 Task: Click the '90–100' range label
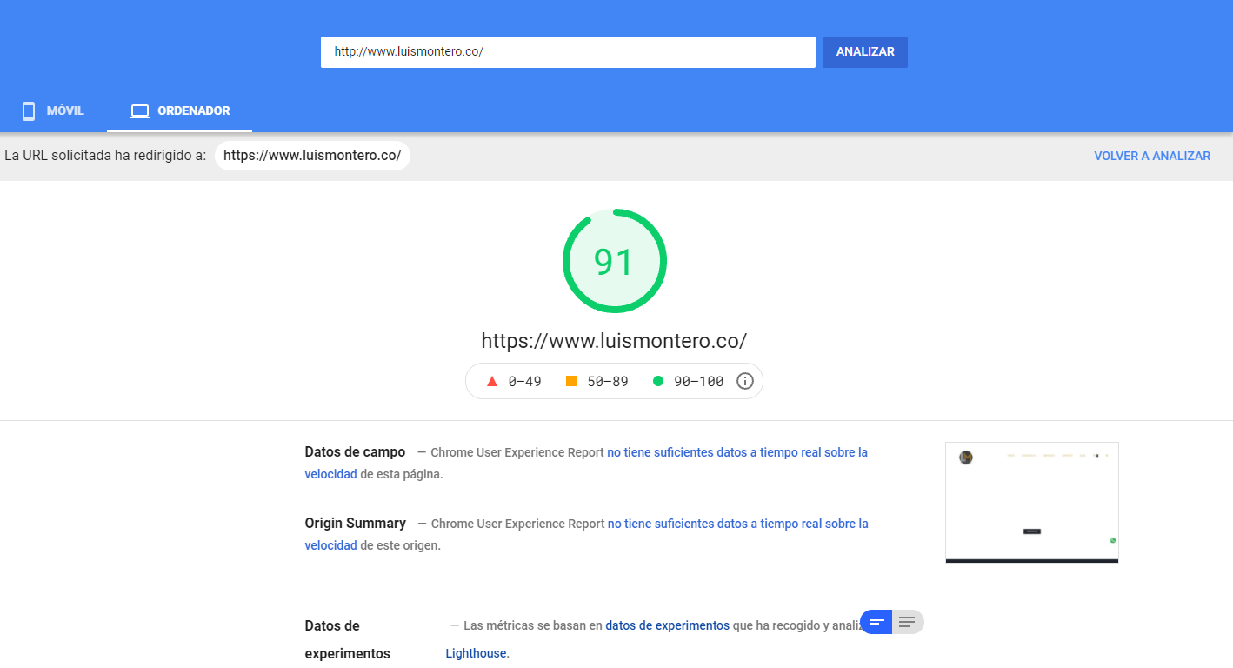[x=699, y=381]
